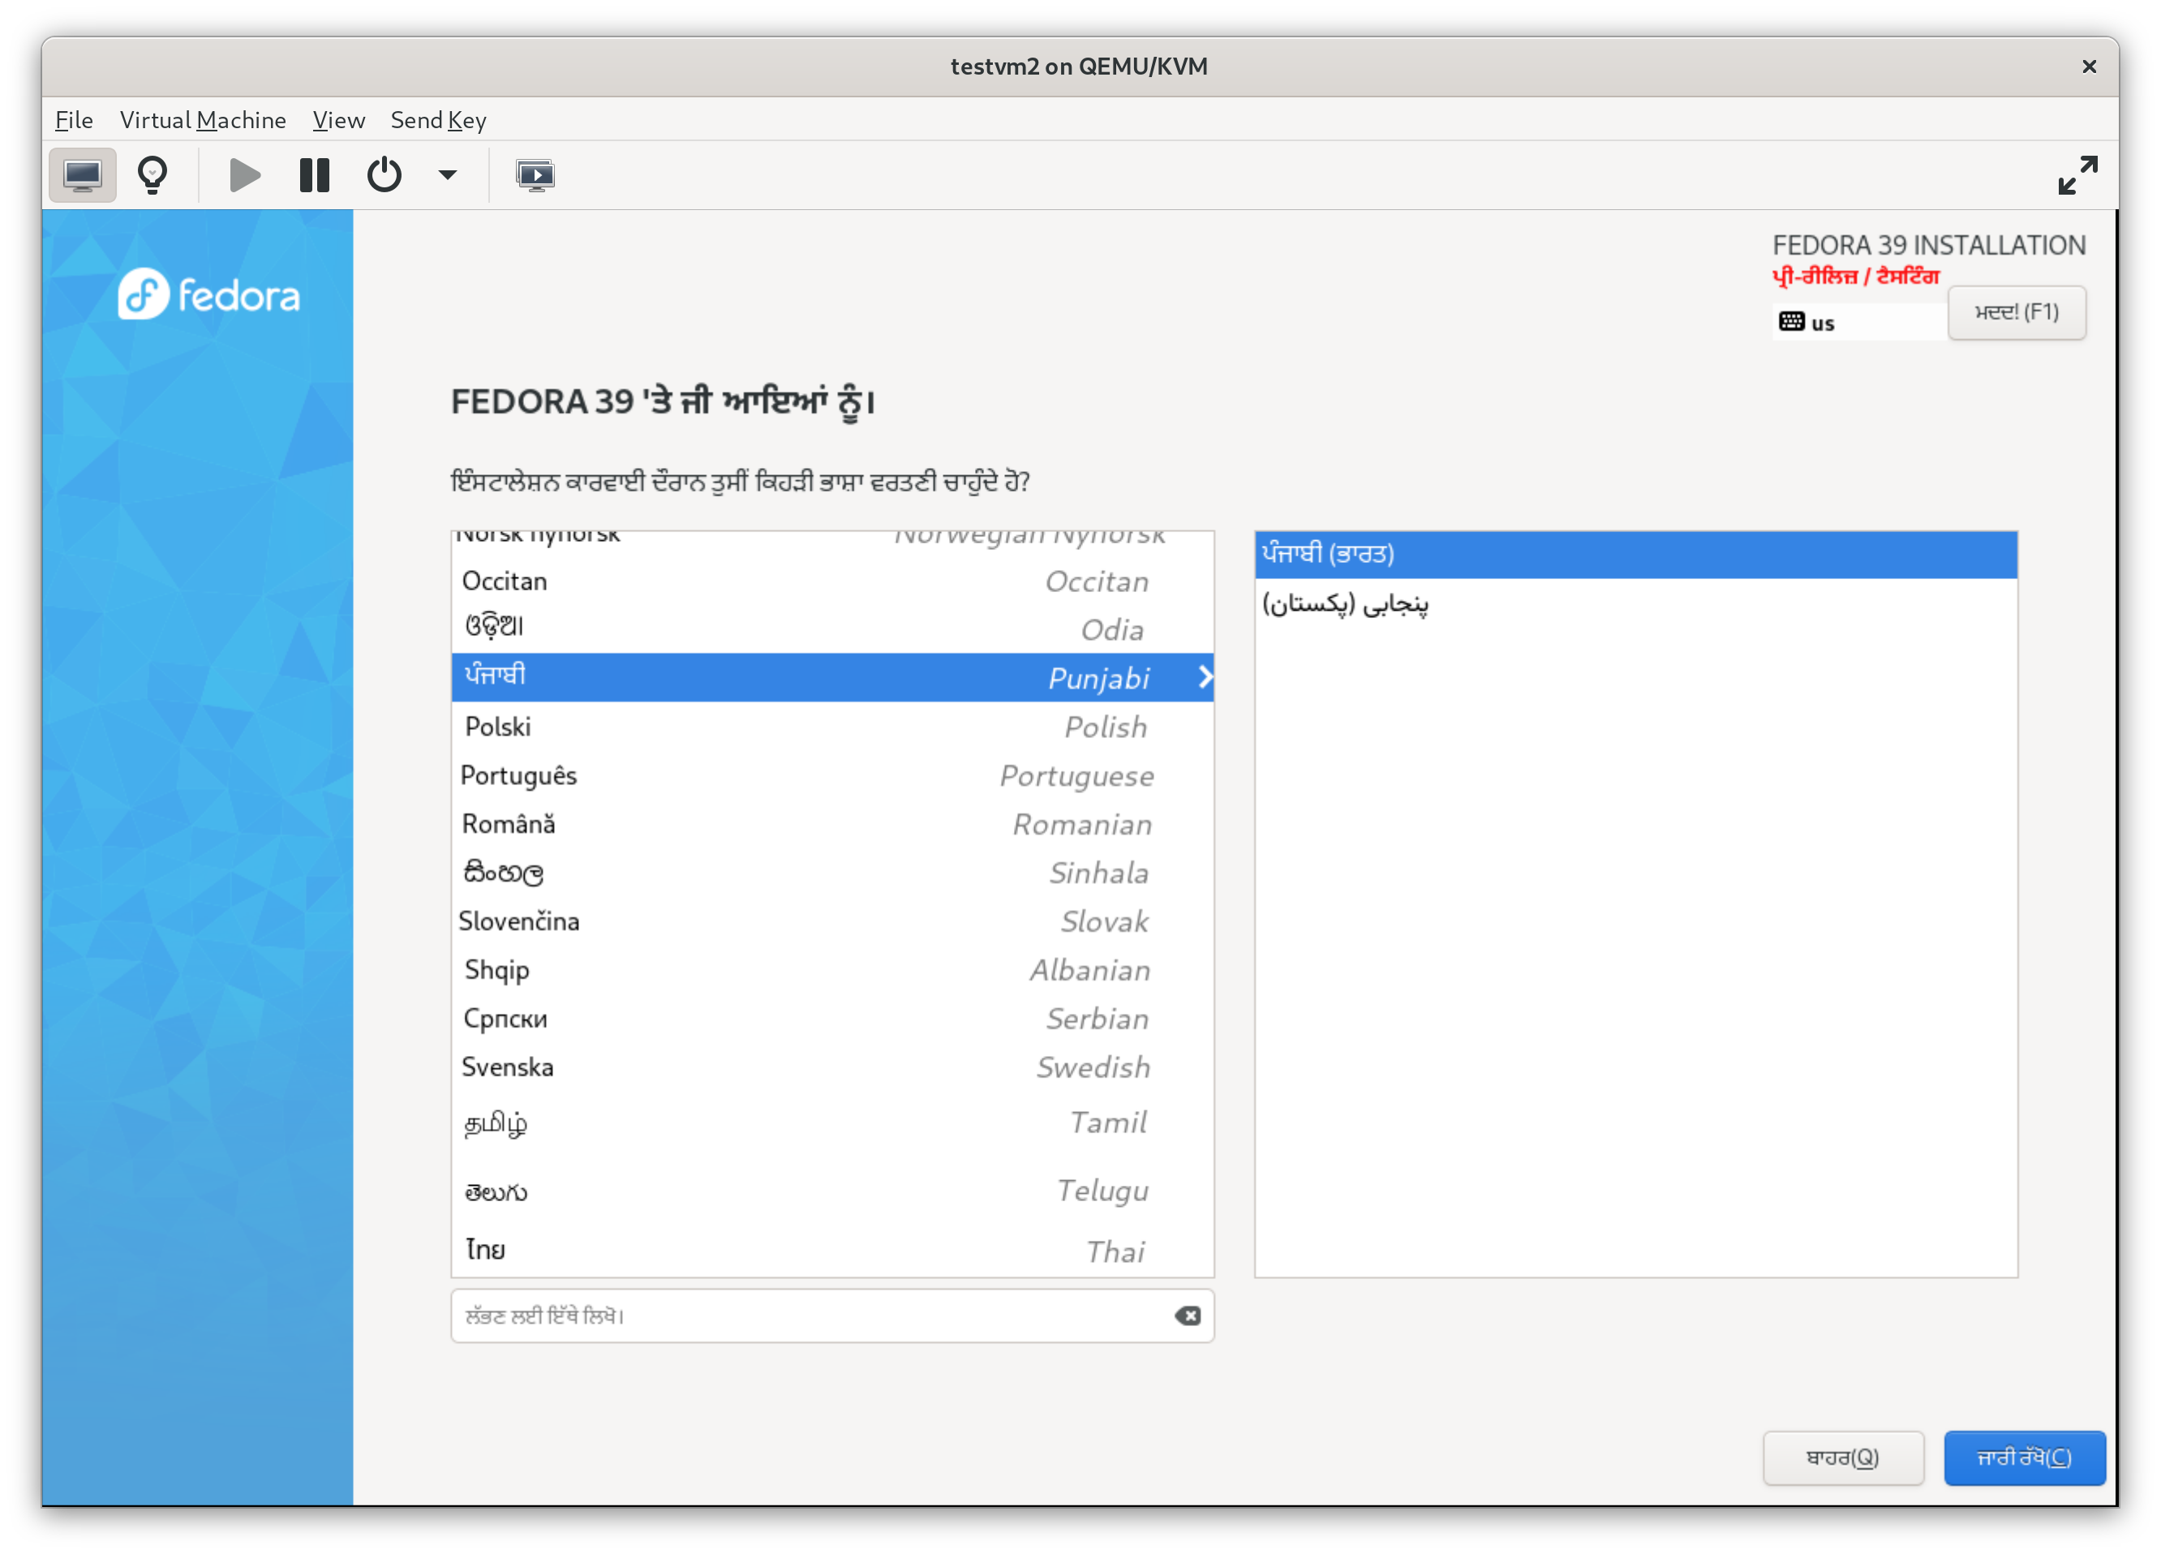2161x1554 pixels.
Task: Click the blue Continue (C) button
Action: tap(2024, 1457)
